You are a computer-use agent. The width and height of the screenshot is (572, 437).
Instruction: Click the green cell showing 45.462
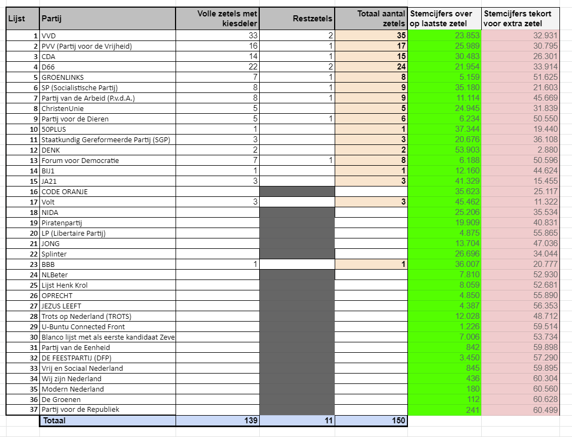pyautogui.click(x=445, y=202)
